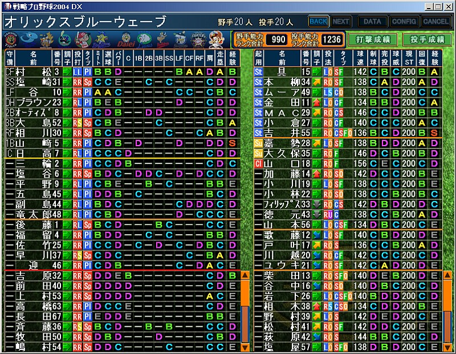Click the condition arrow icon for 本柳
The height and width of the screenshot is (354, 456).
316,82
